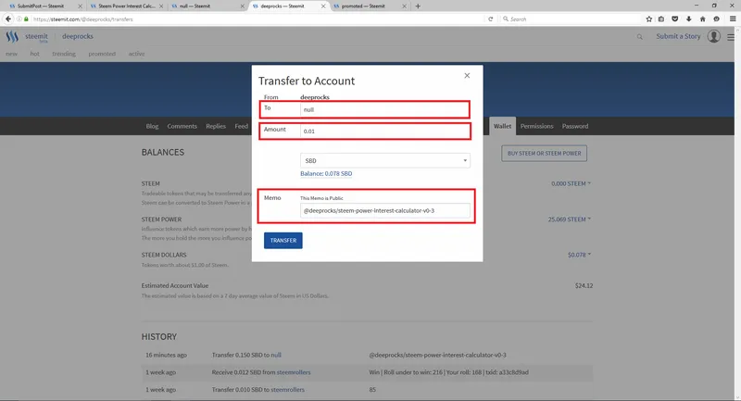
Task: Open the steemrollers link in Receive row
Action: [294, 372]
